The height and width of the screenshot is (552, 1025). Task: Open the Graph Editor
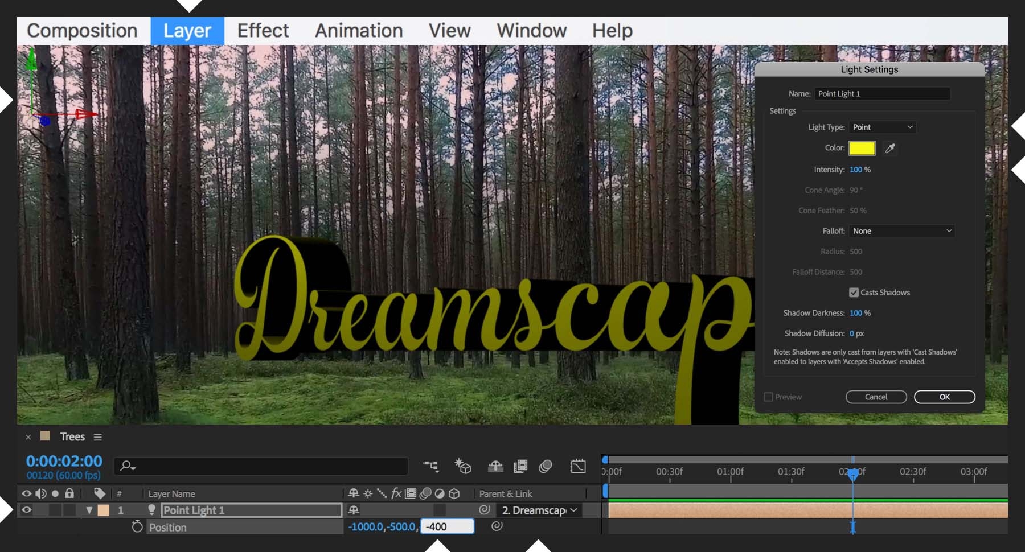(578, 466)
